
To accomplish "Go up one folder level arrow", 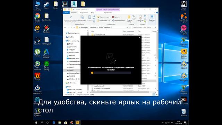I will 74,27.
